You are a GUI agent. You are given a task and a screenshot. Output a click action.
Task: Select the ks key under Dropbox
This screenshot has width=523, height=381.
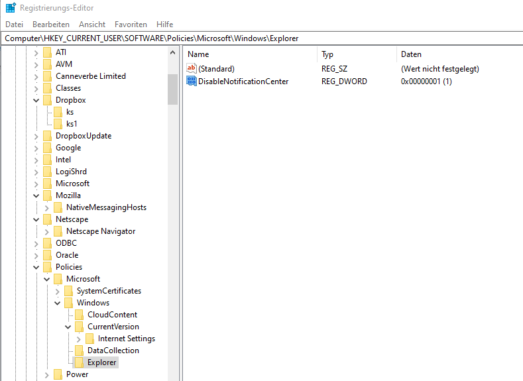pyautogui.click(x=70, y=112)
